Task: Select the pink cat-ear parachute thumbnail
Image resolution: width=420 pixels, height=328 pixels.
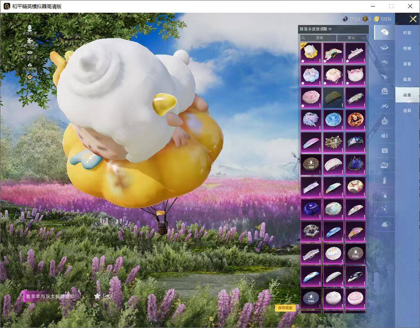Action: 355,75
